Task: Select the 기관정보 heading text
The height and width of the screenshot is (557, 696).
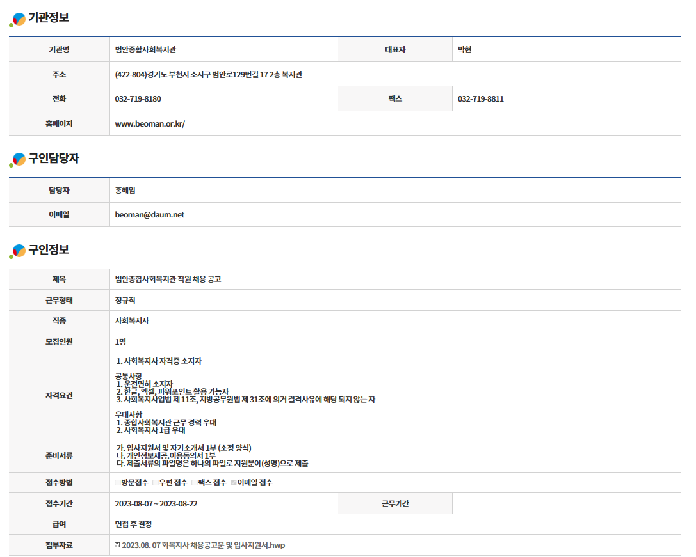Action: tap(49, 18)
